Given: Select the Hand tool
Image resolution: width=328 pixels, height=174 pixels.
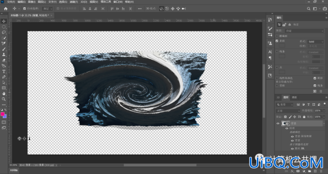Looking at the screenshot, I should (x=4, y=94).
